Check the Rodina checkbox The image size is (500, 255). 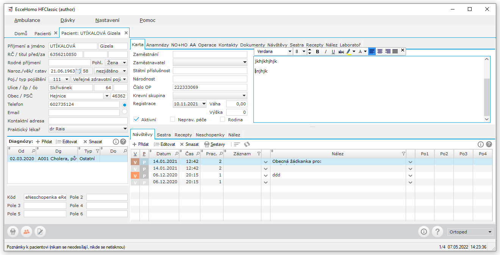coord(223,119)
